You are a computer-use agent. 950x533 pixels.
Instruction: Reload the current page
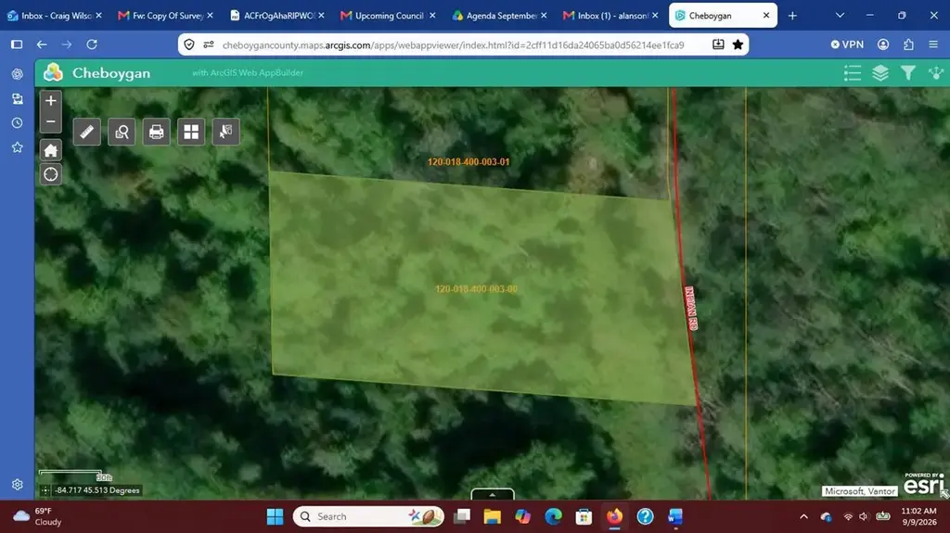(92, 44)
